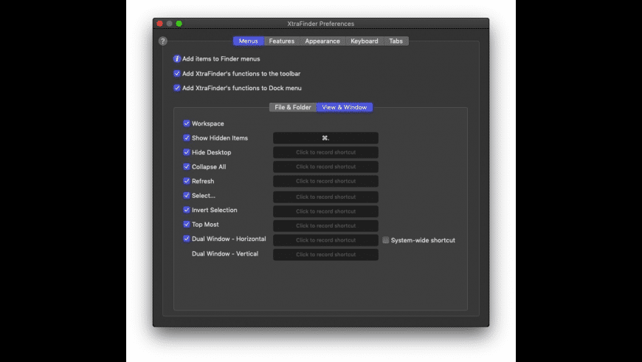Open the help question mark button
This screenshot has width=642, height=362.
(163, 41)
